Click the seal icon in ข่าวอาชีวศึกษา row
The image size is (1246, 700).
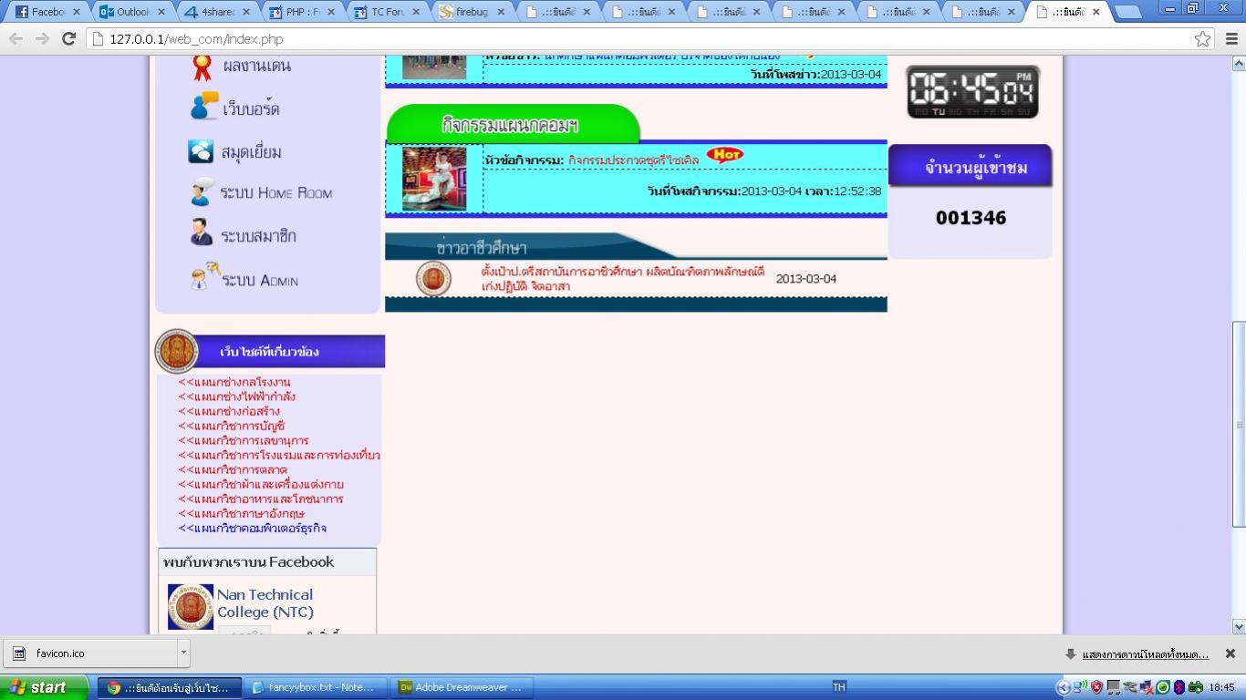(433, 278)
